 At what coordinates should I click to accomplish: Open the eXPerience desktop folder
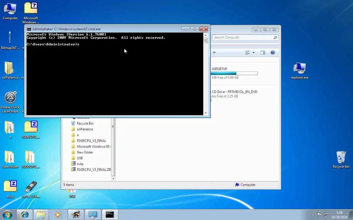(x=10, y=70)
